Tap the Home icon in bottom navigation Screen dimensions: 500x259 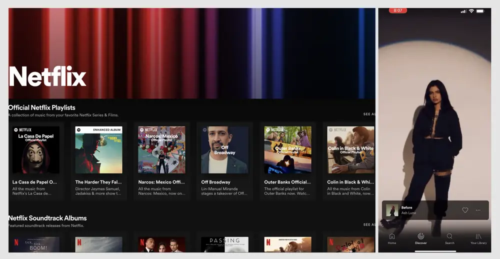click(x=392, y=236)
